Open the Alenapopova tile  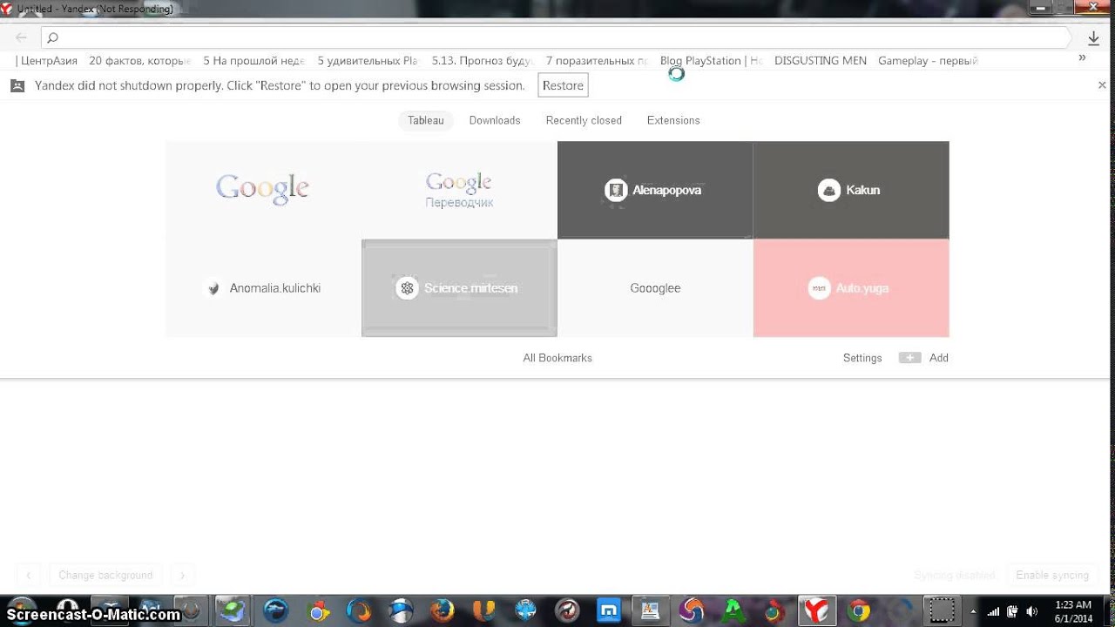[655, 190]
